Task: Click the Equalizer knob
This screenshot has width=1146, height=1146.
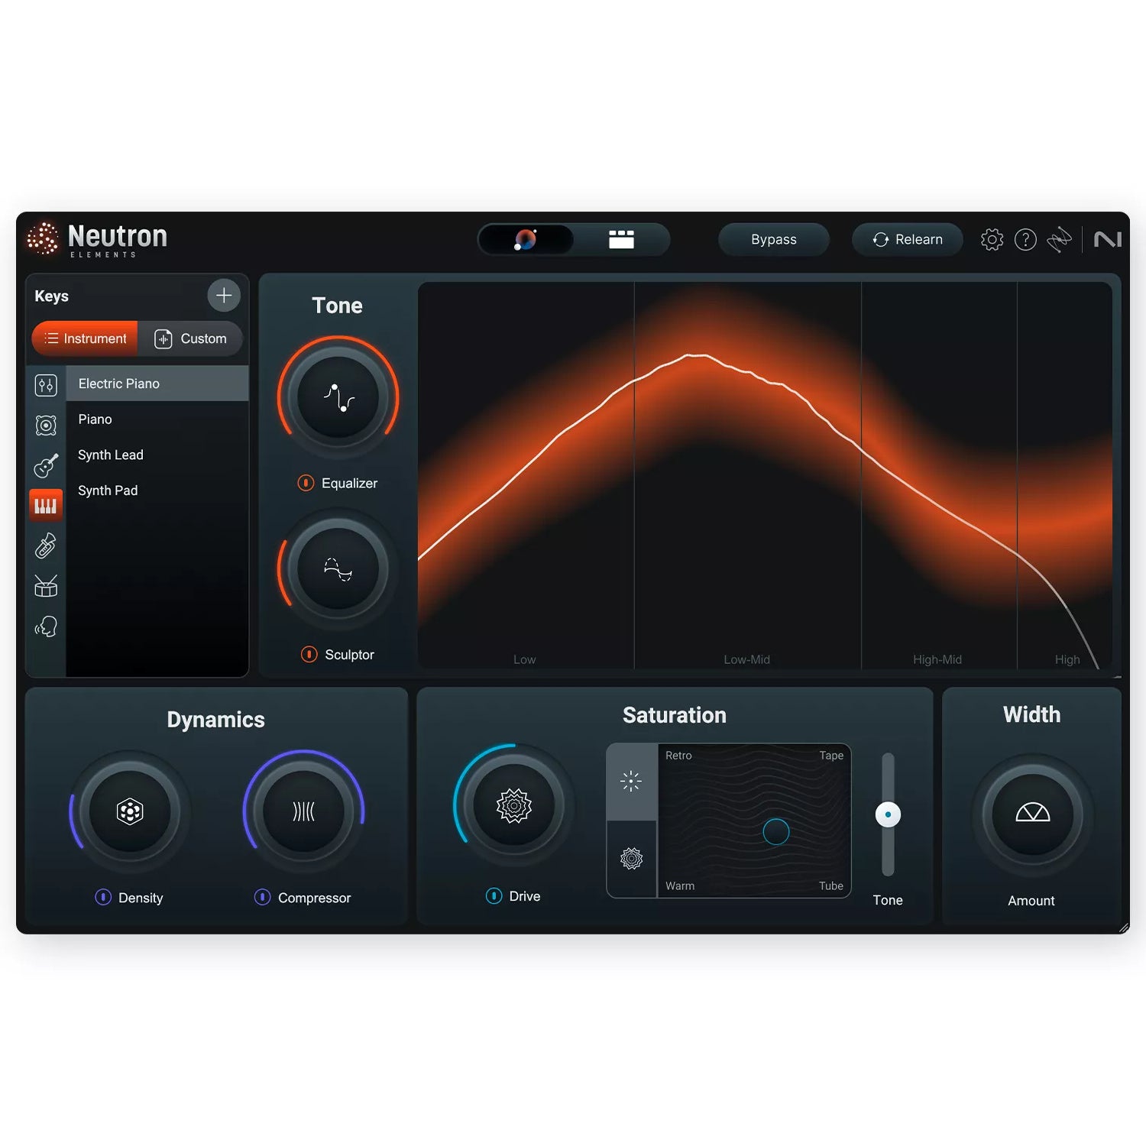Action: (338, 398)
